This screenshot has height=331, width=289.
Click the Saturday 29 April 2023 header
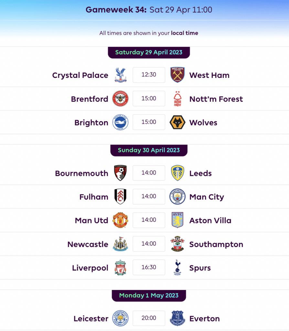[x=149, y=52]
